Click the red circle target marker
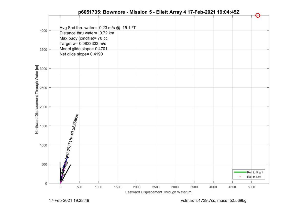This screenshot has height=206, width=307. 258,15
